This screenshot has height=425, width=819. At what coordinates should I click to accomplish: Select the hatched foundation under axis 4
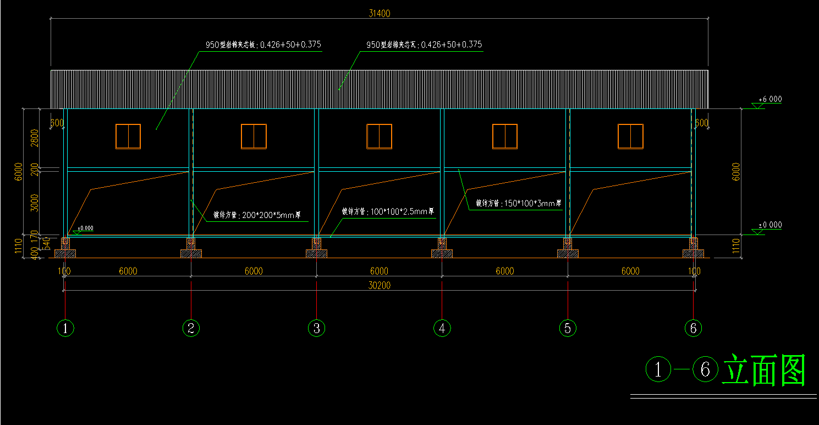pos(442,253)
